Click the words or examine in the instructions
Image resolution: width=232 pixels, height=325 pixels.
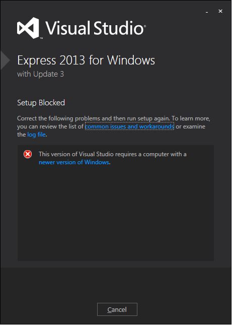tap(190, 126)
